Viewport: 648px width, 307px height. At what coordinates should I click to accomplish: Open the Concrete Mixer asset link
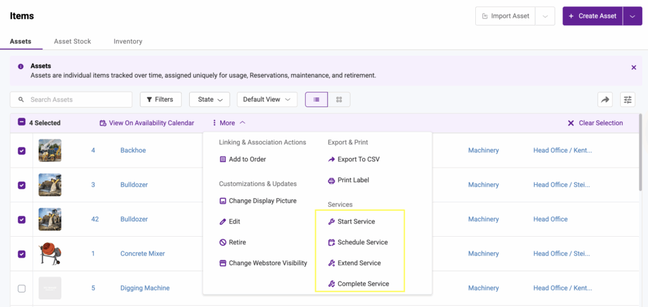142,254
